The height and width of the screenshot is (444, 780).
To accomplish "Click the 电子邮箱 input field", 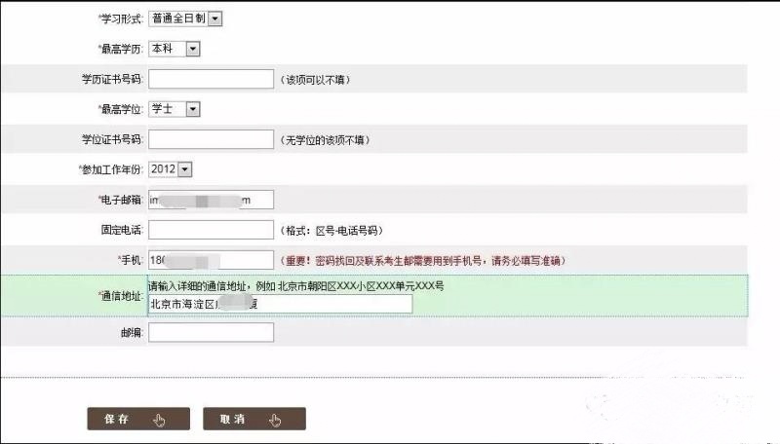I will (x=211, y=200).
